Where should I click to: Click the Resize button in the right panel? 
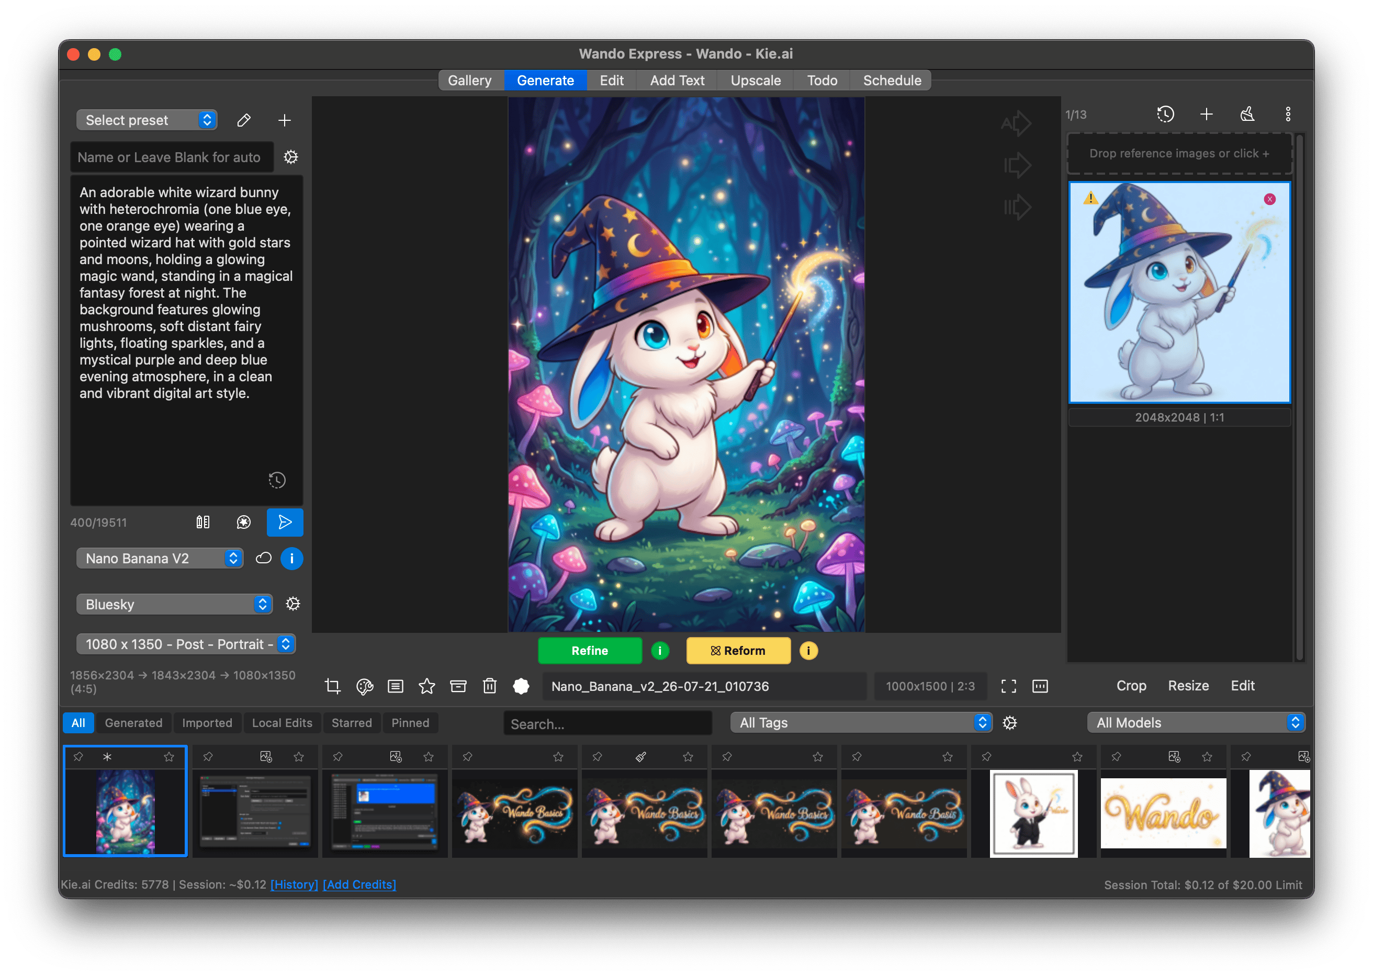(x=1188, y=686)
